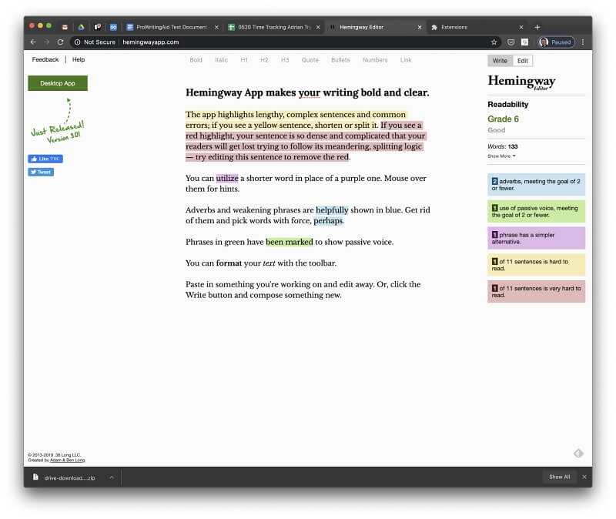Bookmark this page with star icon
Screen dimensions: 616x519
click(x=494, y=42)
